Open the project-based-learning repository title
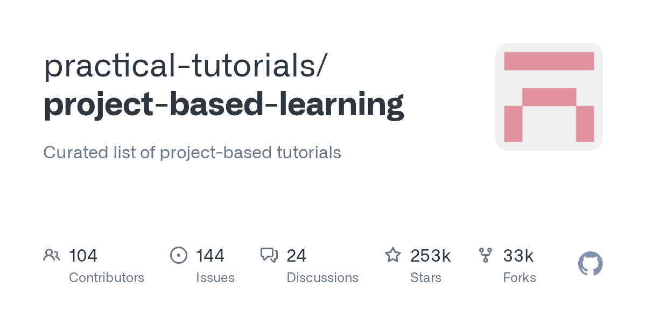 coord(223,104)
